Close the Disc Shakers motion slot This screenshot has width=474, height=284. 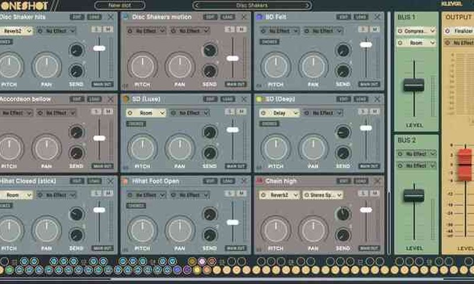244,17
